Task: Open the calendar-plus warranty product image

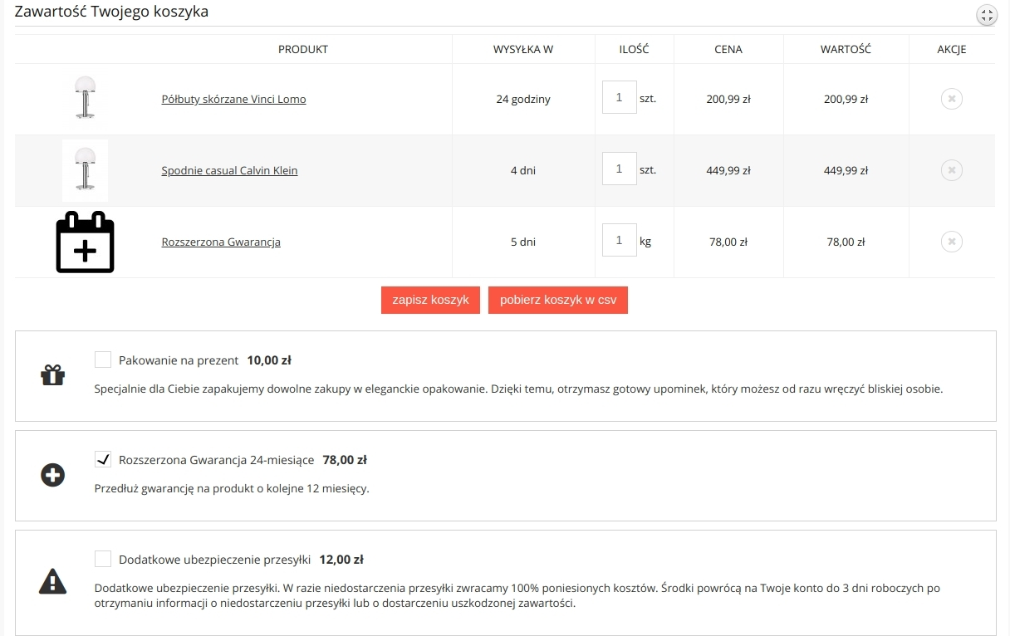Action: pos(85,242)
